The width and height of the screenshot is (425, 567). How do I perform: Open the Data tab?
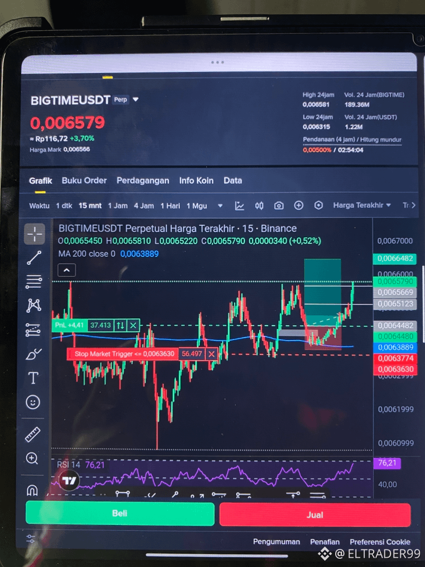[x=233, y=180]
